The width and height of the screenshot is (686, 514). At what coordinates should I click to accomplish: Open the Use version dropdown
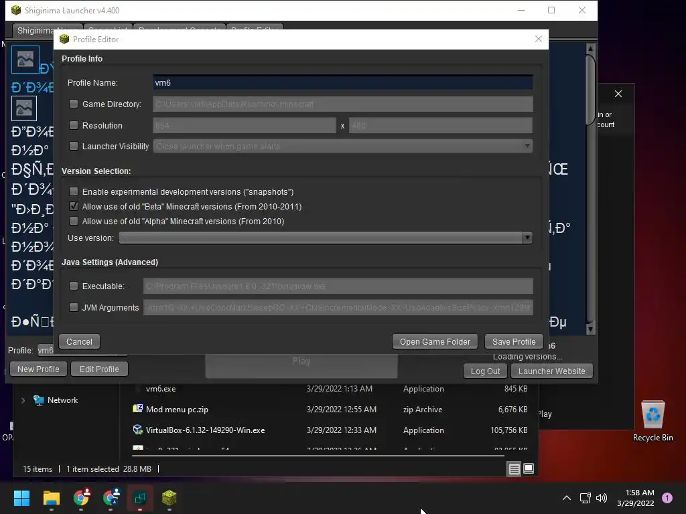[x=326, y=238]
